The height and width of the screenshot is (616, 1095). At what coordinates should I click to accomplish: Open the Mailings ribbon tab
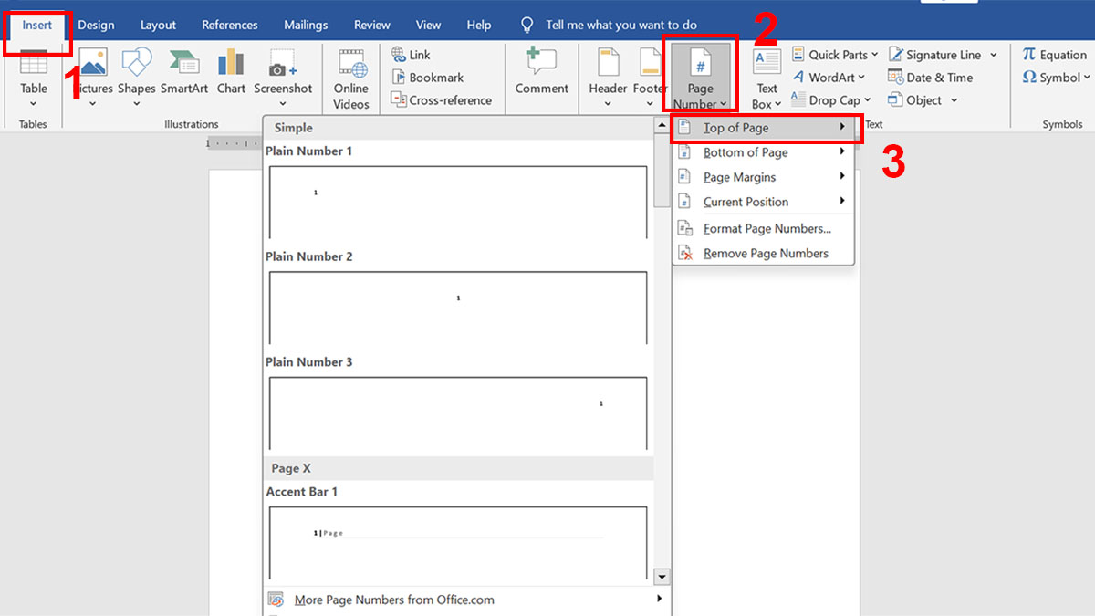[305, 25]
